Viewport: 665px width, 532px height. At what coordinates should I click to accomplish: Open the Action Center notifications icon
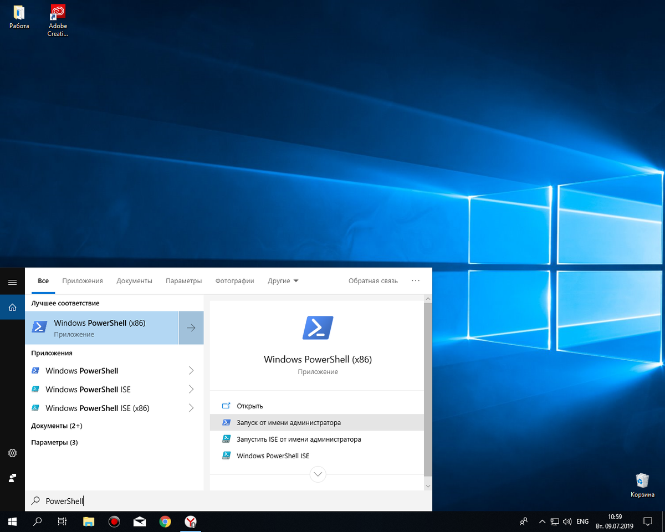coord(647,521)
